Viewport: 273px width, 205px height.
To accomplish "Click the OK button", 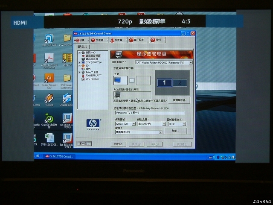I will click(x=118, y=144).
